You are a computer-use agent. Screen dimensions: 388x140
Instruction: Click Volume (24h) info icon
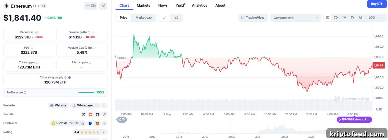(89, 32)
